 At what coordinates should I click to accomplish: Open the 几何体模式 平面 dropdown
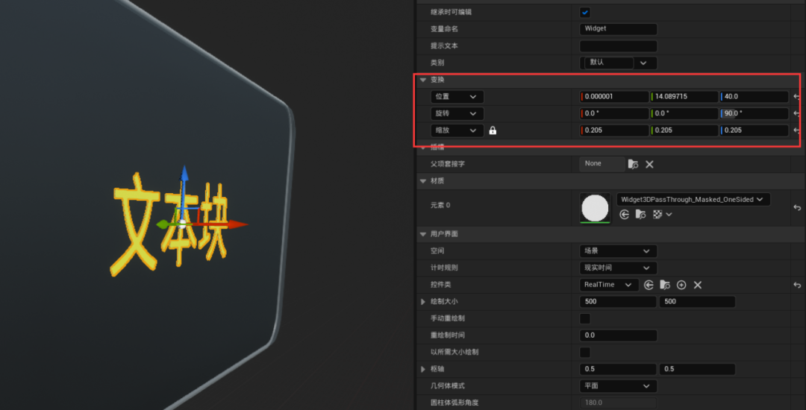(619, 386)
